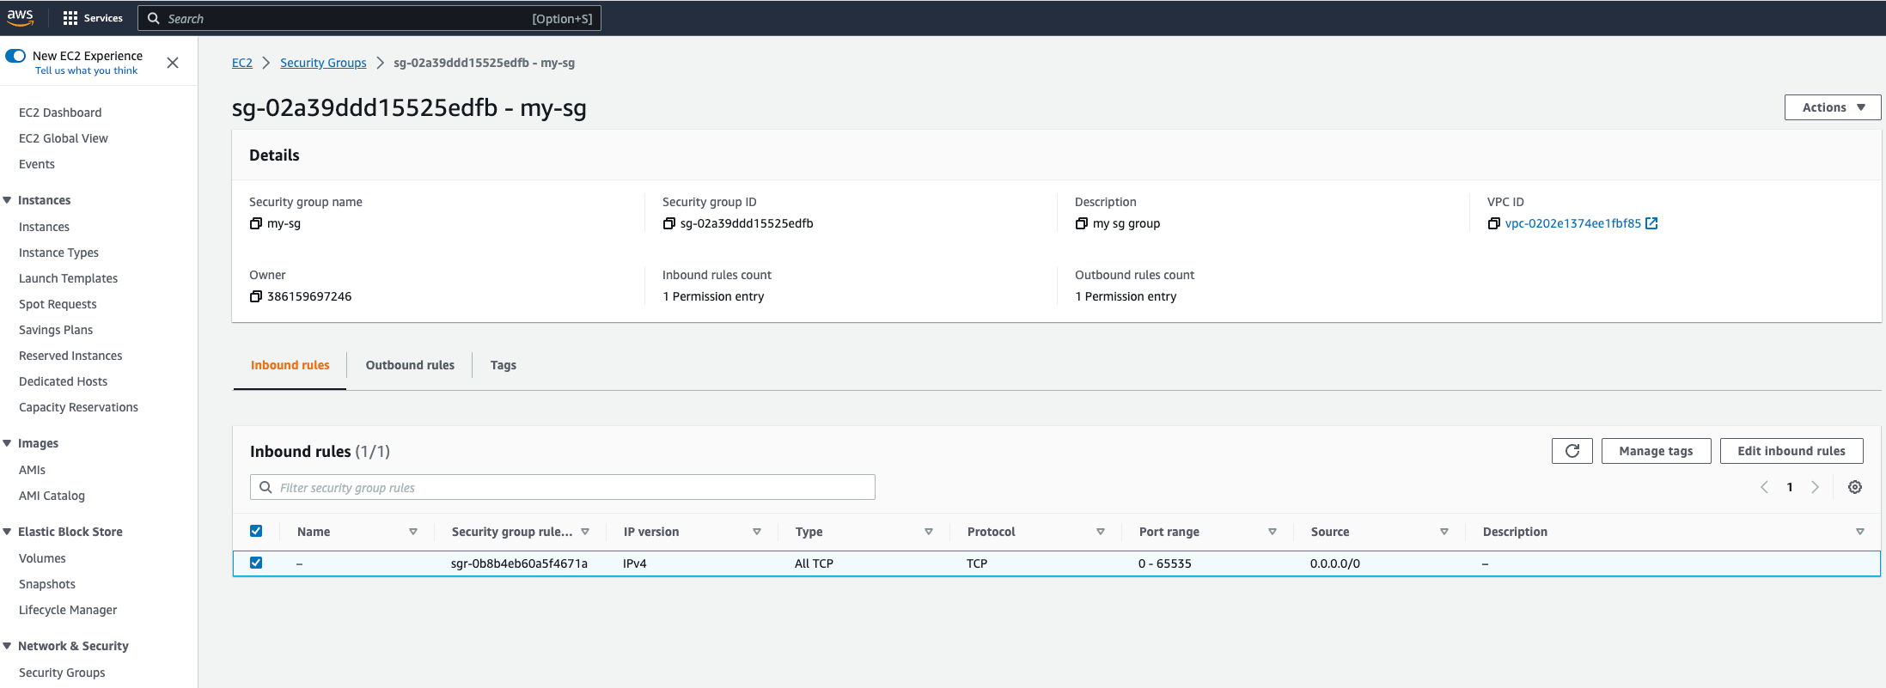
Task: Click Manage tags button
Action: point(1656,451)
